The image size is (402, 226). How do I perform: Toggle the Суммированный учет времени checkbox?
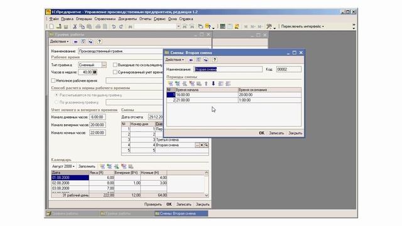click(x=115, y=72)
